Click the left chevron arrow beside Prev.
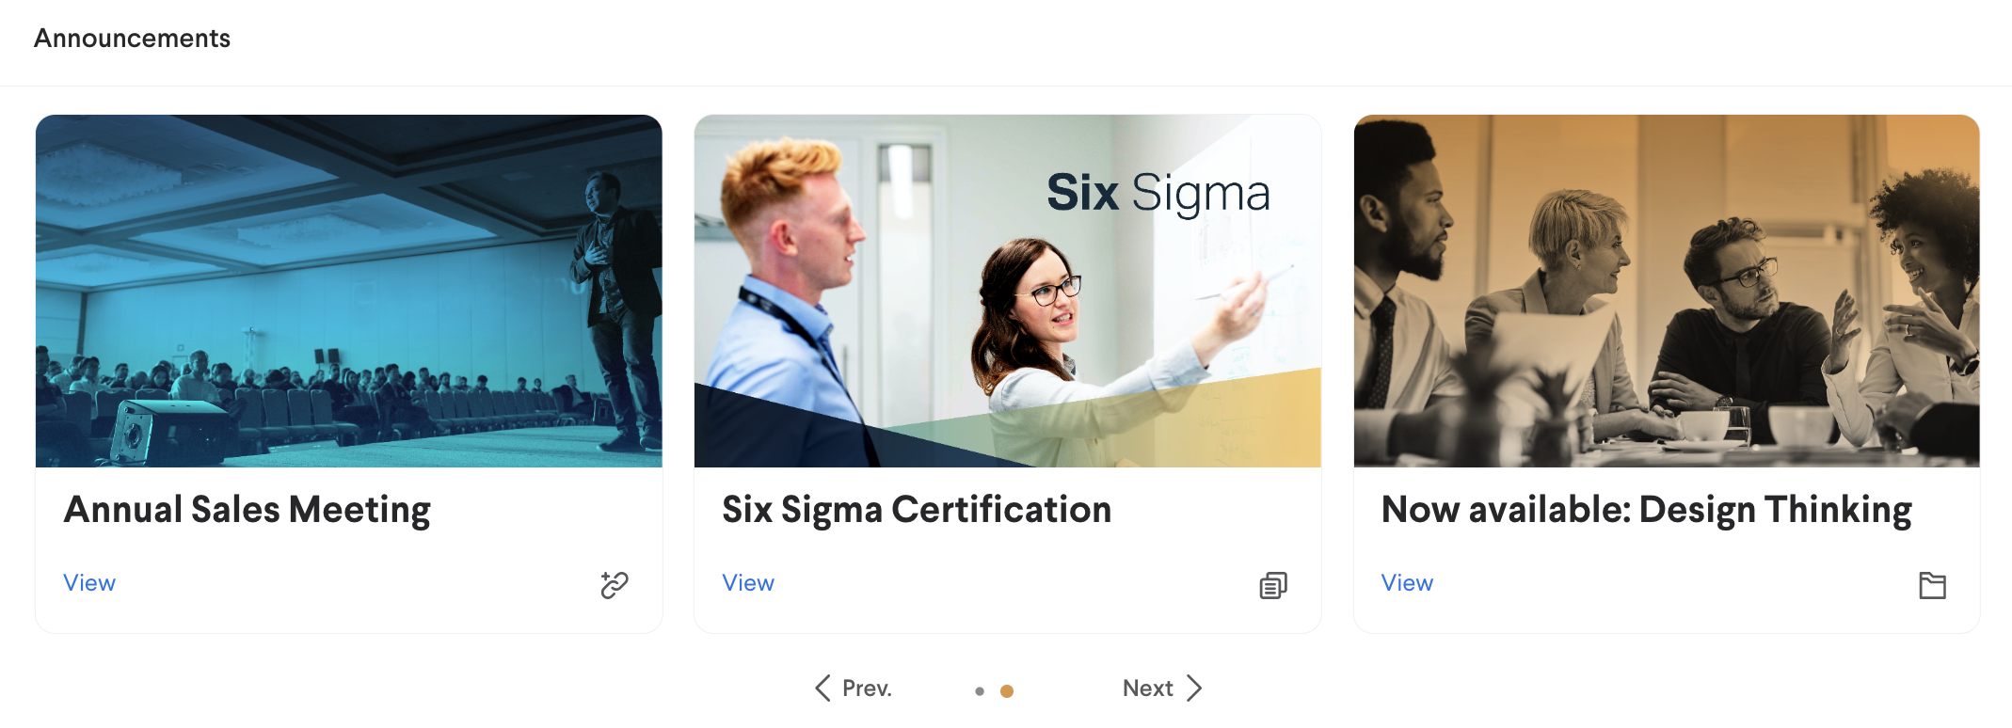Viewport: 2012px width, 728px height. point(822,688)
